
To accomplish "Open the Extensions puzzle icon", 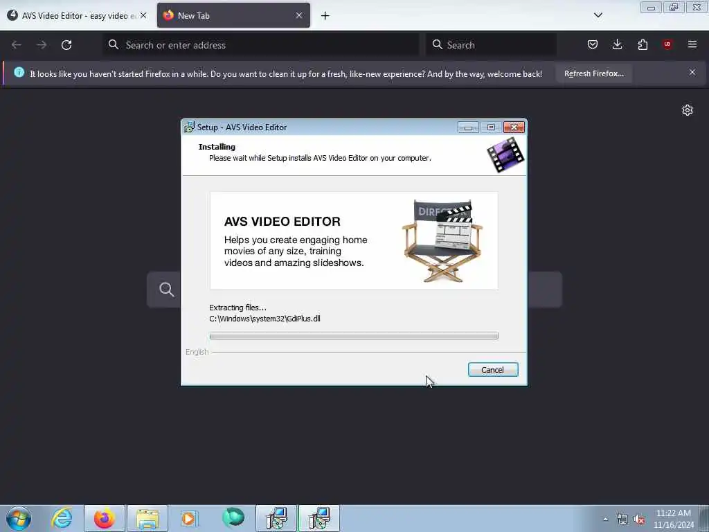I will 643,44.
